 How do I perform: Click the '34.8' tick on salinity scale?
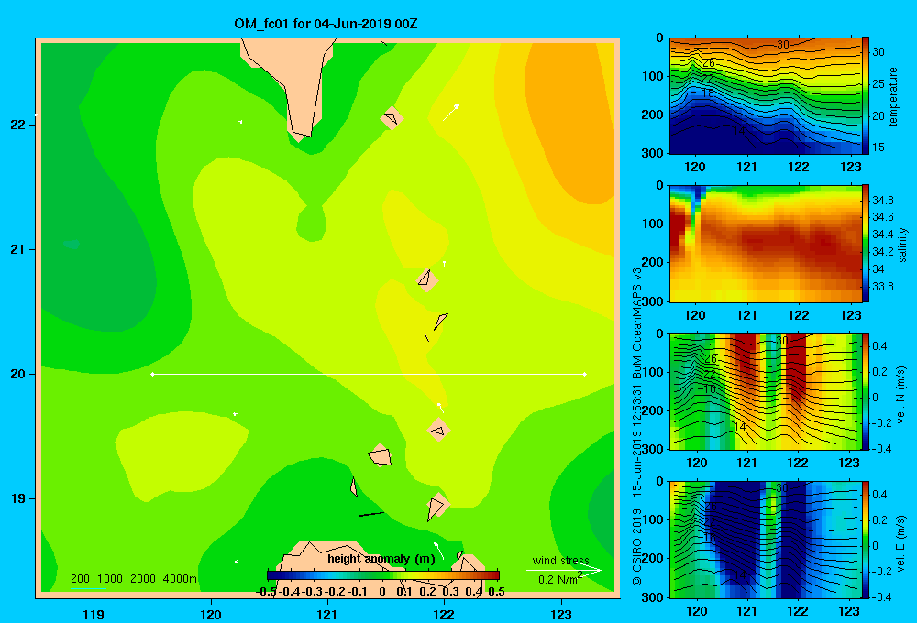pyautogui.click(x=882, y=201)
